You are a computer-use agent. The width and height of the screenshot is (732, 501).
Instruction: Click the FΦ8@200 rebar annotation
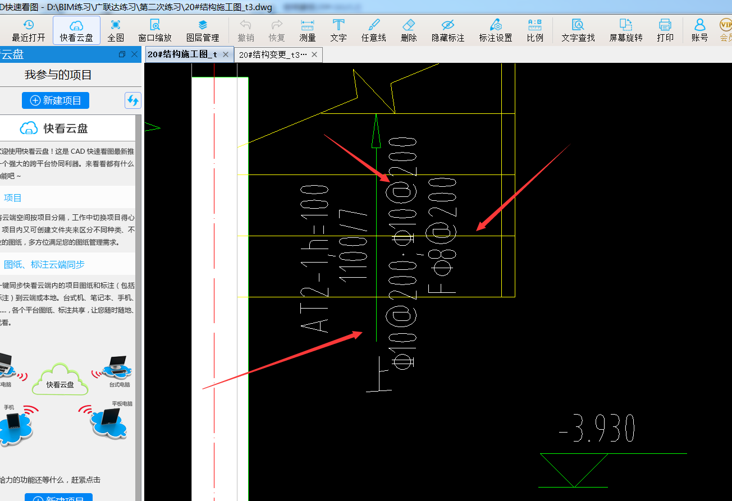442,236
